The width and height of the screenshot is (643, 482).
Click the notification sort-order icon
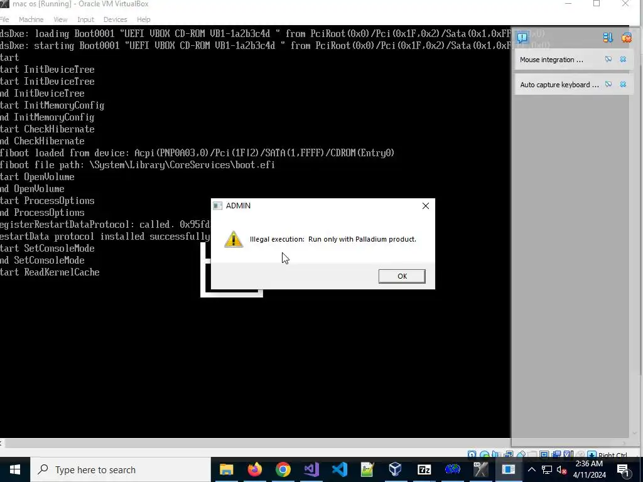[608, 38]
